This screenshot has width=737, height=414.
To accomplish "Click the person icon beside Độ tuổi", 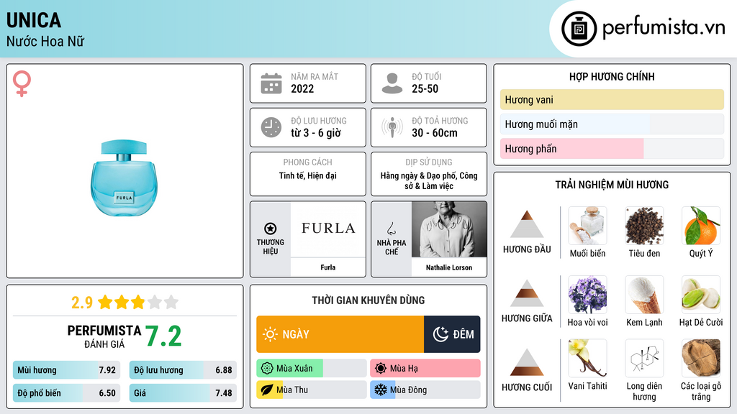I will tap(392, 83).
